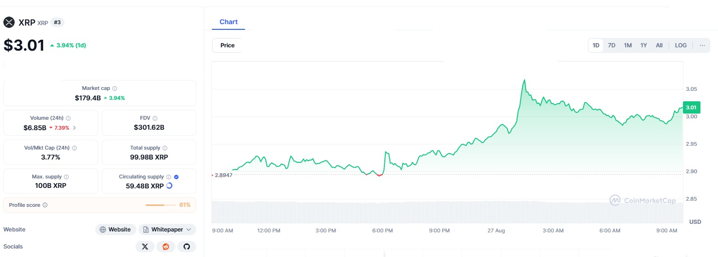Screen dimensions: 718x257
Task: Click the document icon in Whitepaper button
Action: coord(146,230)
